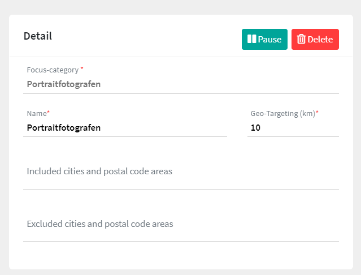The width and height of the screenshot is (361, 275).
Task: Click the divider line under the Detail header
Action: point(181,57)
